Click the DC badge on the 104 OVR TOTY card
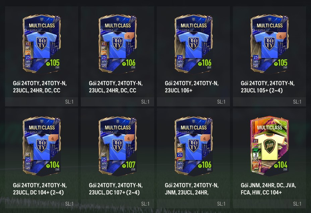Screen dimensions: 311x213 (28, 155)
